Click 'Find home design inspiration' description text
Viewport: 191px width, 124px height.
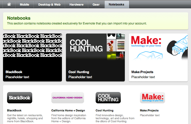[69, 118]
